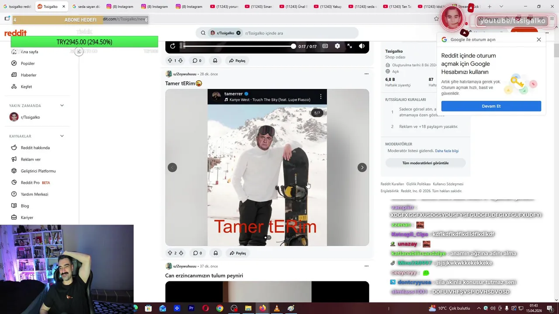Open the three-dot menu on tamerrer image
Screen dimensions: 559x314
[321, 96]
